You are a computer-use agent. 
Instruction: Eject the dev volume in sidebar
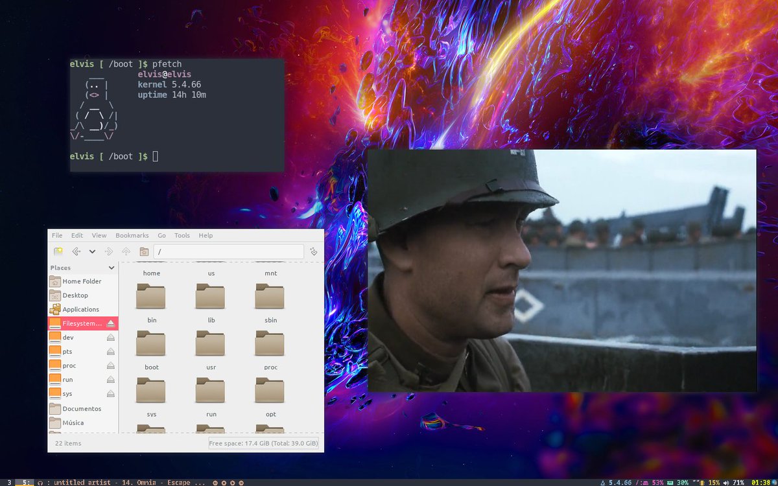111,338
